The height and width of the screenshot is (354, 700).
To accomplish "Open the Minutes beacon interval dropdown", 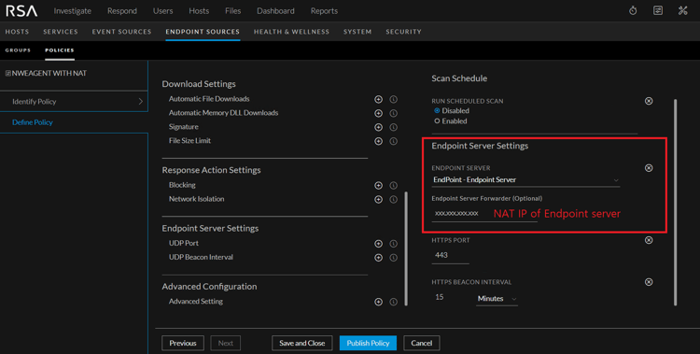I will coord(497,299).
